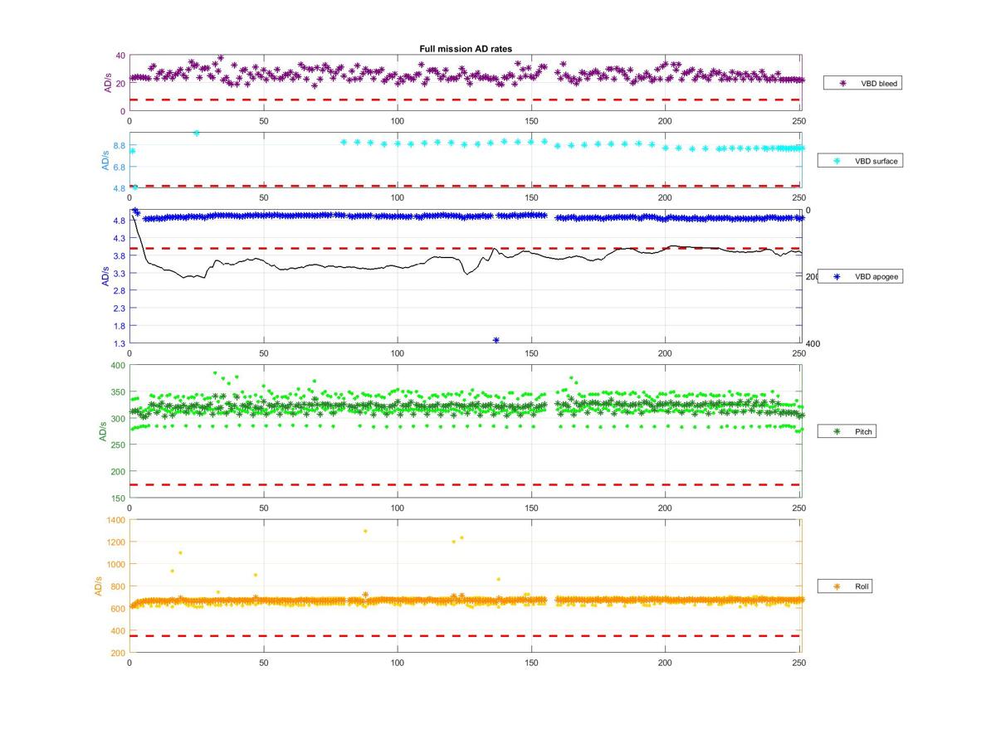Click the VBD bleed legend entry
Image resolution: width=996 pixels, height=734 pixels.
click(x=862, y=83)
